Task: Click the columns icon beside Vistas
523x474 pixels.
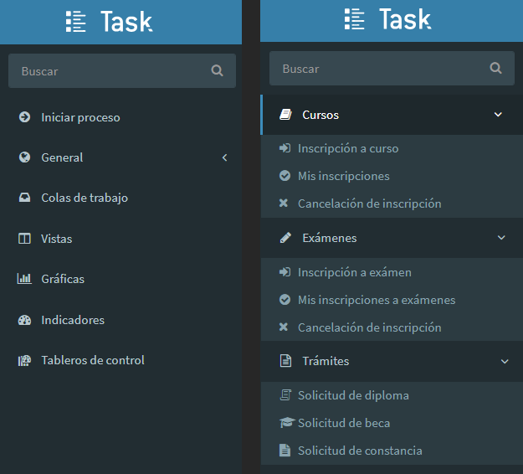Action: click(x=24, y=239)
